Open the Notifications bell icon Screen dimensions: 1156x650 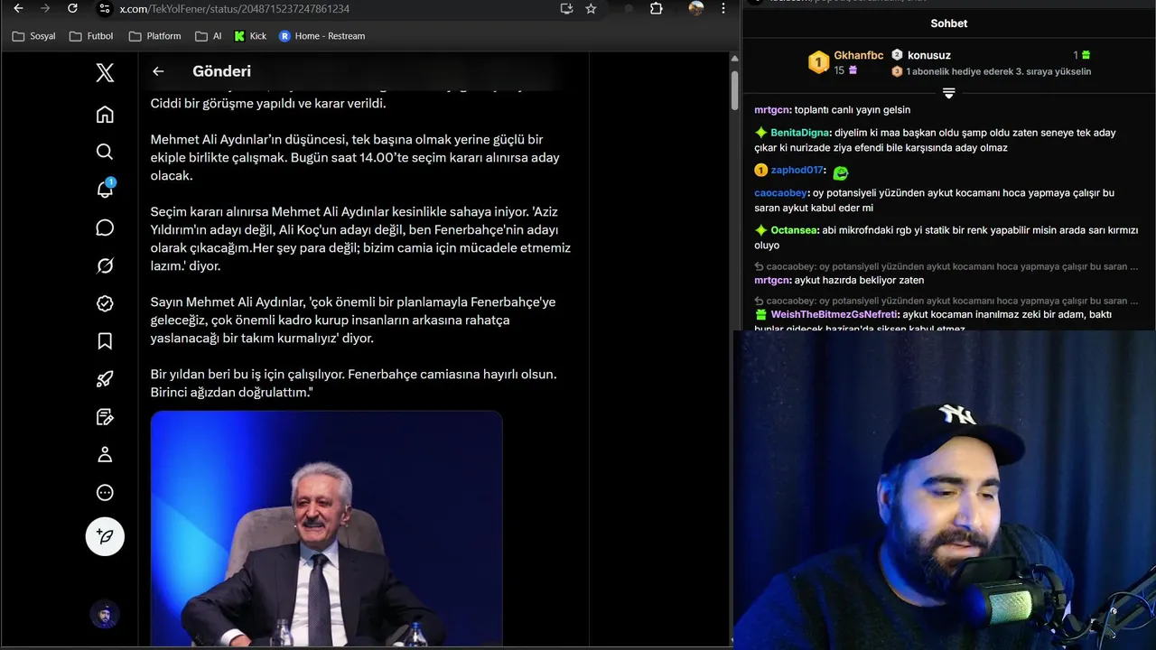(x=105, y=190)
